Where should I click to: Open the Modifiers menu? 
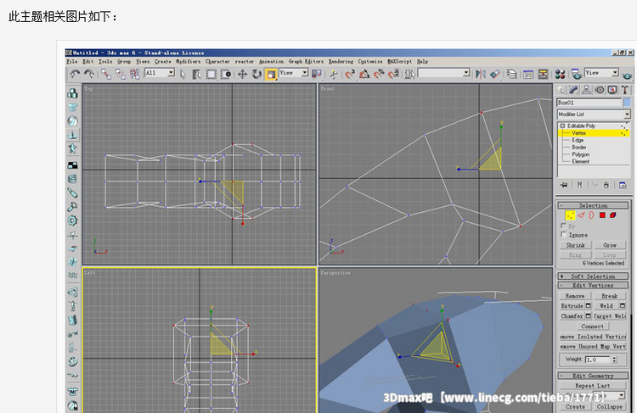[188, 62]
